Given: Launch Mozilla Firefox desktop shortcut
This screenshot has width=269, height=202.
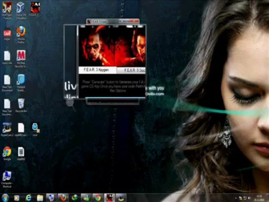Looking at the screenshot, I should (x=21, y=34).
